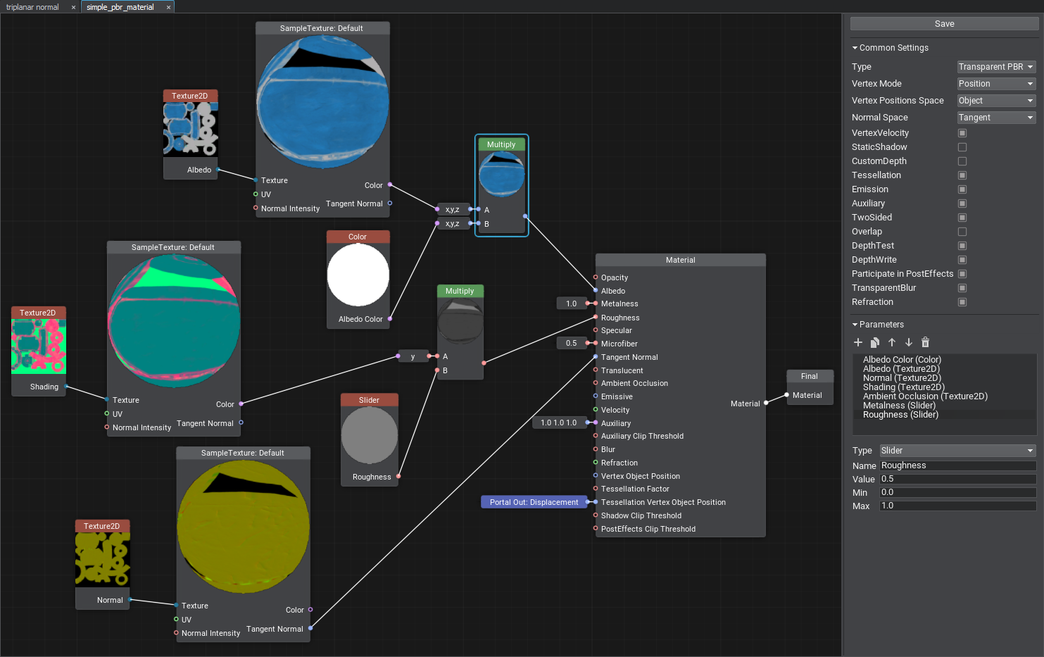Click the gray Roughness slider node preview
Viewport: 1044px width, 657px height.
point(370,435)
